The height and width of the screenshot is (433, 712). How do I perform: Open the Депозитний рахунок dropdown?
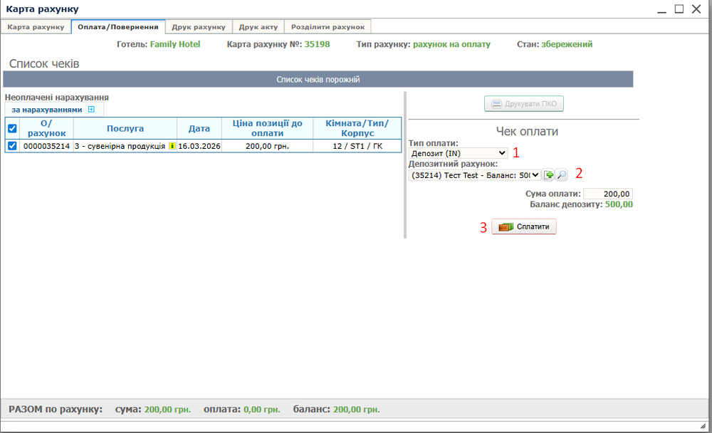pos(474,174)
